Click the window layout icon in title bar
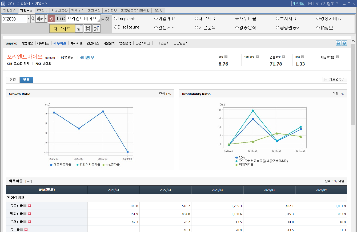This screenshot has height=232, width=357. pos(318,3)
